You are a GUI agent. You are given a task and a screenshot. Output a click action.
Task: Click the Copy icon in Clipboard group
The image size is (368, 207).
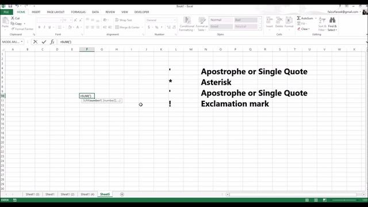13,24
